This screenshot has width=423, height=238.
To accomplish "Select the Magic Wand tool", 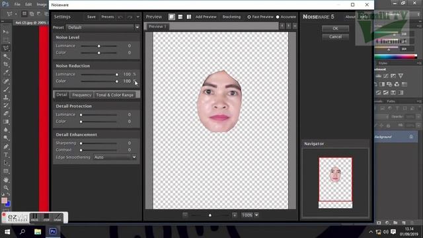I will (x=6, y=56).
